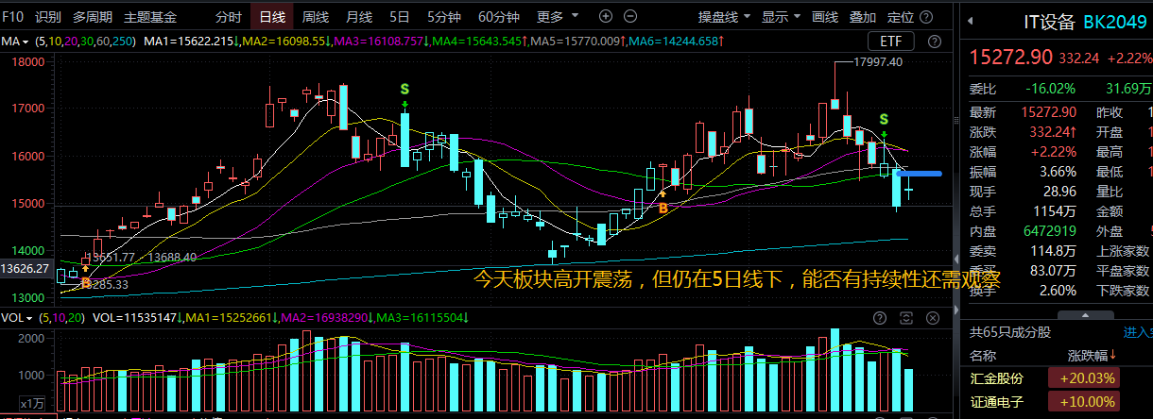Close the VOL indicator panel

click(935, 317)
